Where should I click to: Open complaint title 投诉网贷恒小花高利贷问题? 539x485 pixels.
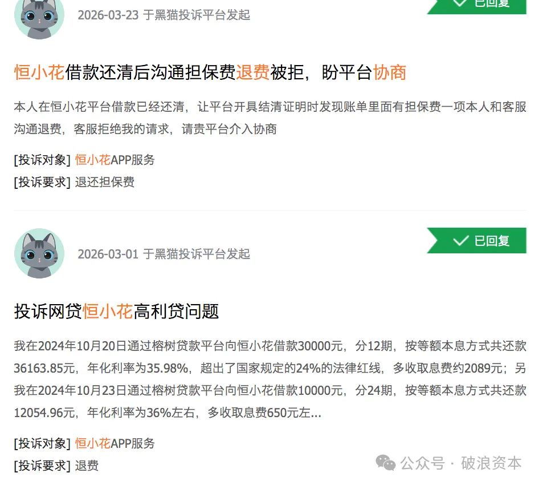(x=116, y=312)
